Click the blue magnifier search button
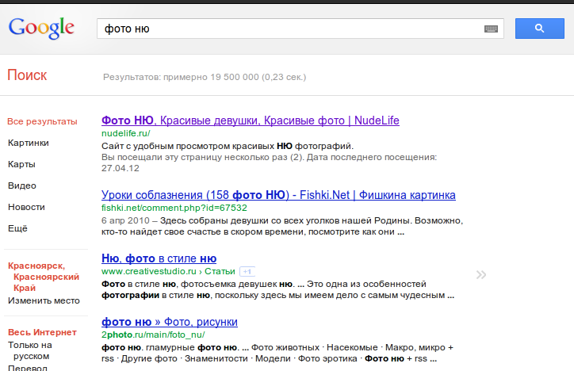Image resolution: width=574 pixels, height=371 pixels. 540,29
